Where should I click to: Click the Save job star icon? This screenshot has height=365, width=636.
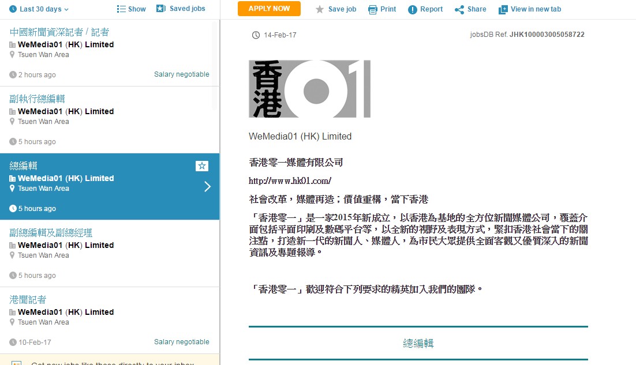(320, 9)
